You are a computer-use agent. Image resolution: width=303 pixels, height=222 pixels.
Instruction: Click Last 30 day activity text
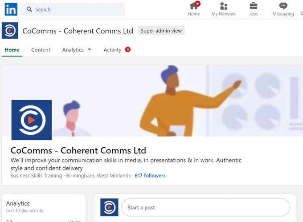click(x=25, y=210)
